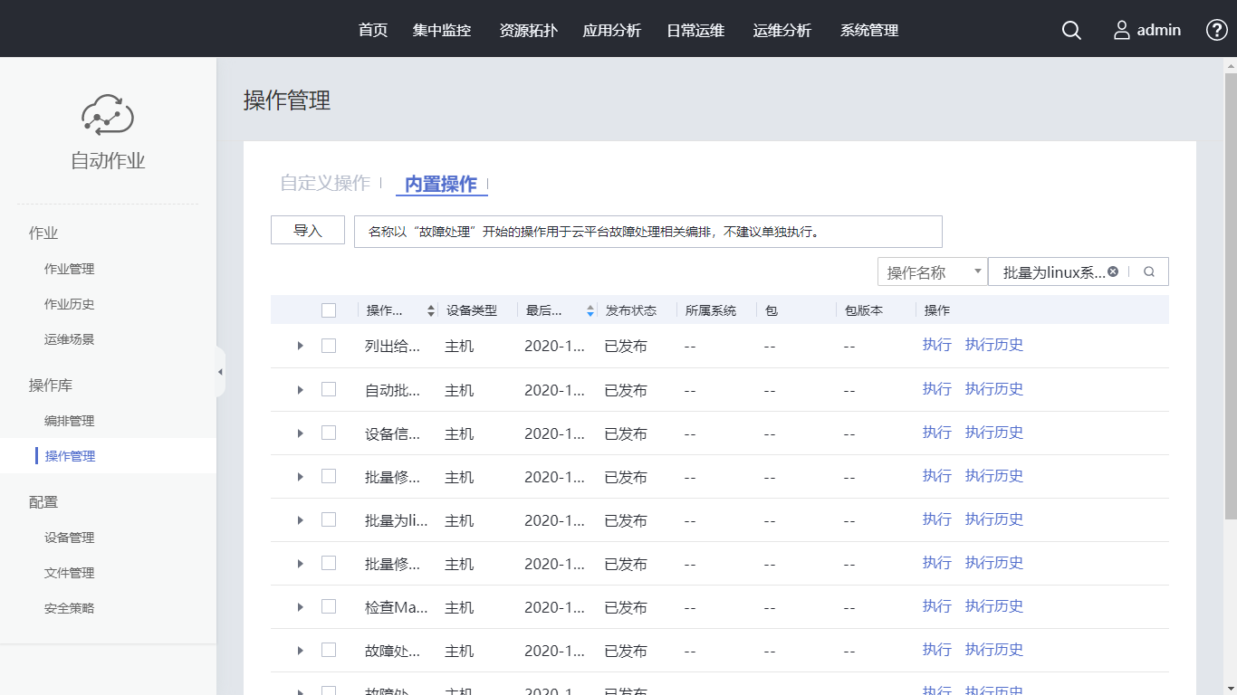The width and height of the screenshot is (1237, 695).
Task: Sort by the 操作 name column sort icon
Action: coord(430,310)
